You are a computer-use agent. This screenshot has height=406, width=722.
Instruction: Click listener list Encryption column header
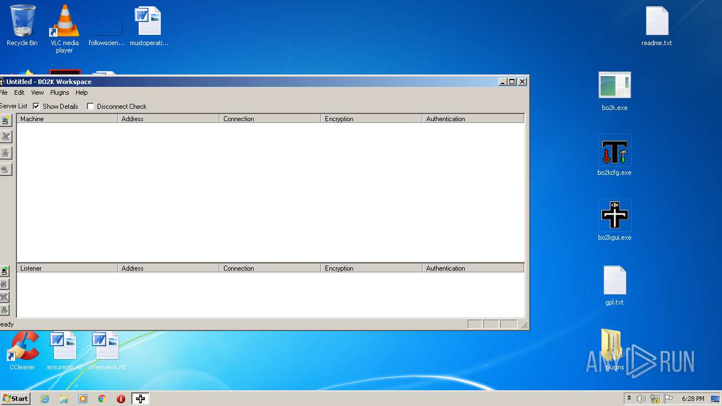pyautogui.click(x=372, y=268)
